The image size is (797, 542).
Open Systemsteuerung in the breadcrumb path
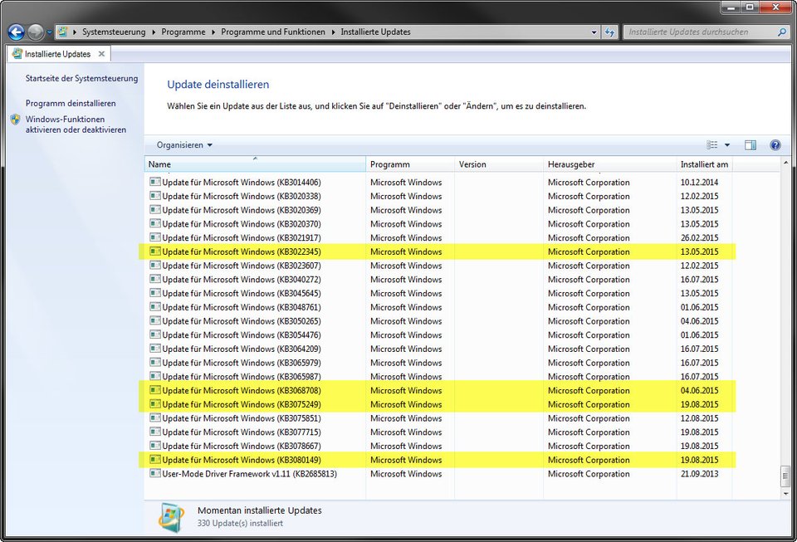[x=114, y=32]
